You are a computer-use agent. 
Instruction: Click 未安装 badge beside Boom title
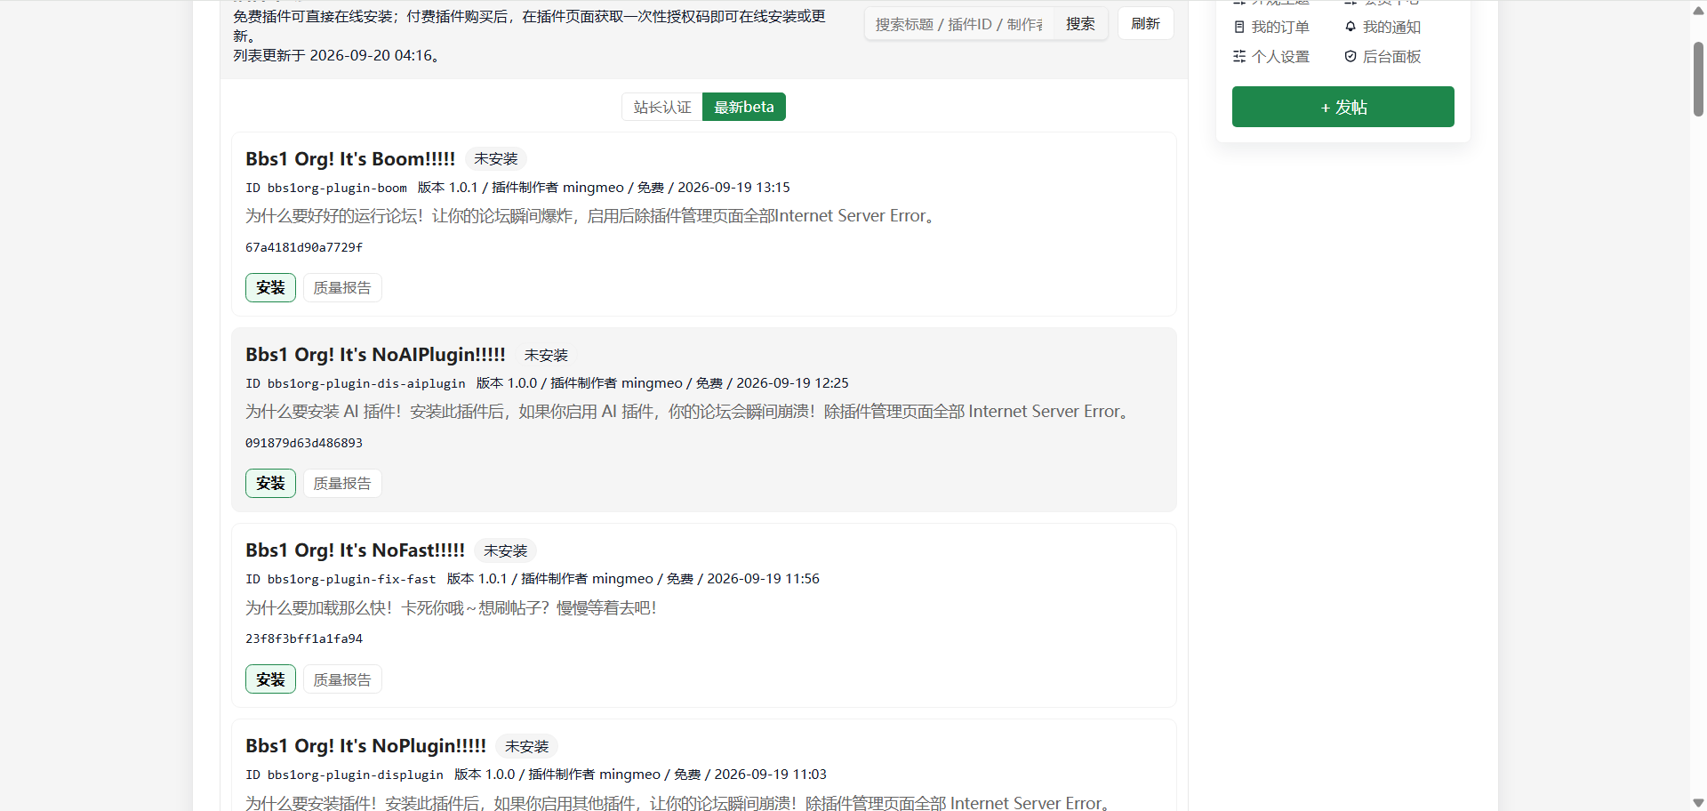(495, 159)
